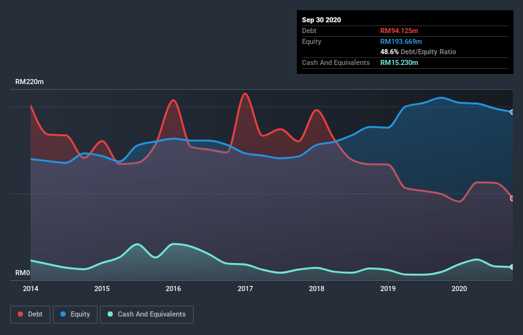Click the RM15.230m cash value
This screenshot has height=335, width=523.
tap(399, 62)
